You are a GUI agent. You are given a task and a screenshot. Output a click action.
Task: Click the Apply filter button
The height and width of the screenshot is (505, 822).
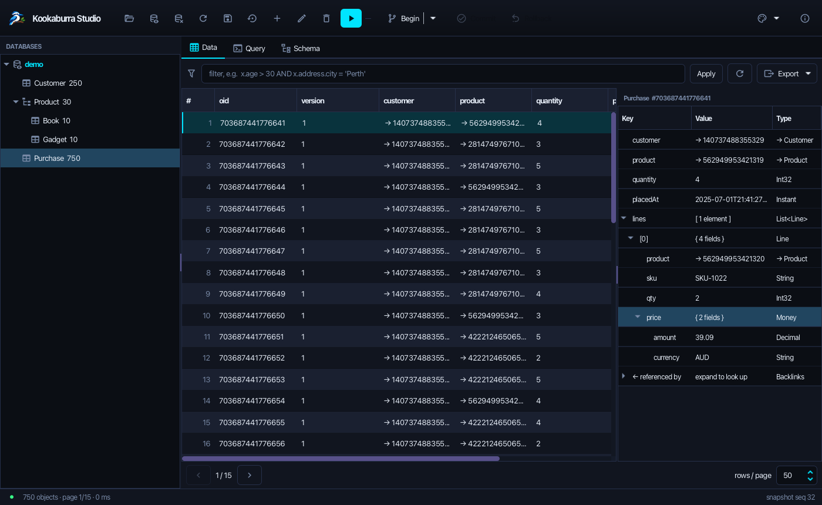click(x=706, y=73)
